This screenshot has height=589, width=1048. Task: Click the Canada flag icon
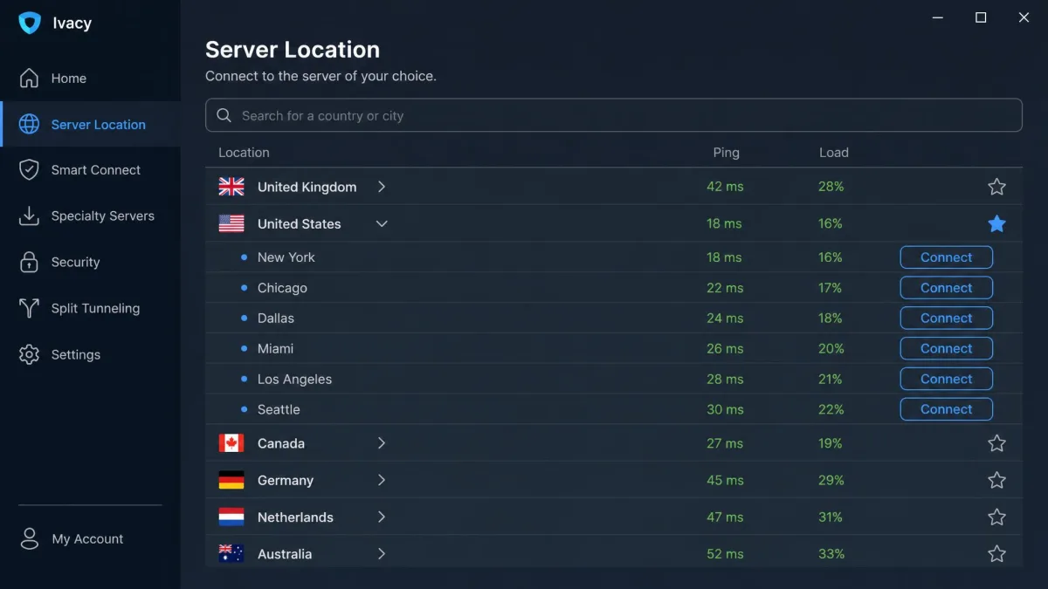coord(231,443)
